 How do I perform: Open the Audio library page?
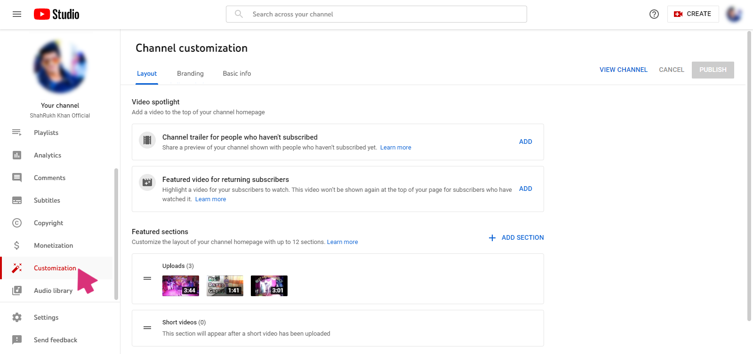click(53, 291)
